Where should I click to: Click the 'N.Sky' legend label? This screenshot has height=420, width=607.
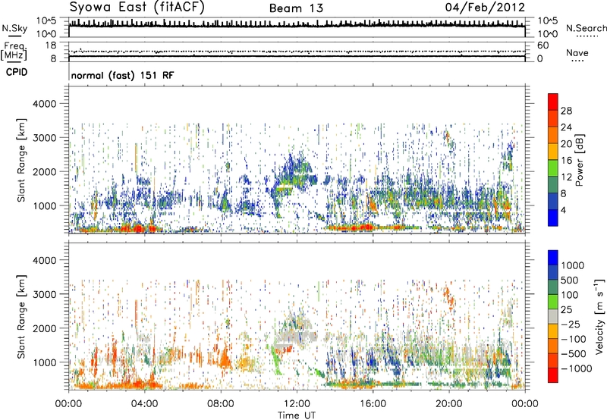[x=14, y=28]
